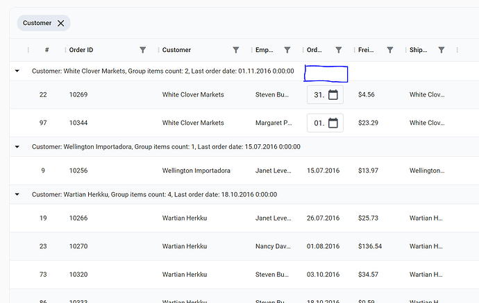Open filter for Order ID column
This screenshot has height=303, width=479.
coord(143,50)
